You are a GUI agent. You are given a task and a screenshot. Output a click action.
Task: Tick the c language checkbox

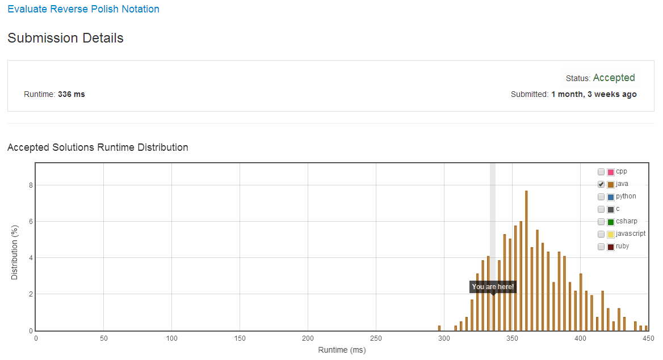601,209
